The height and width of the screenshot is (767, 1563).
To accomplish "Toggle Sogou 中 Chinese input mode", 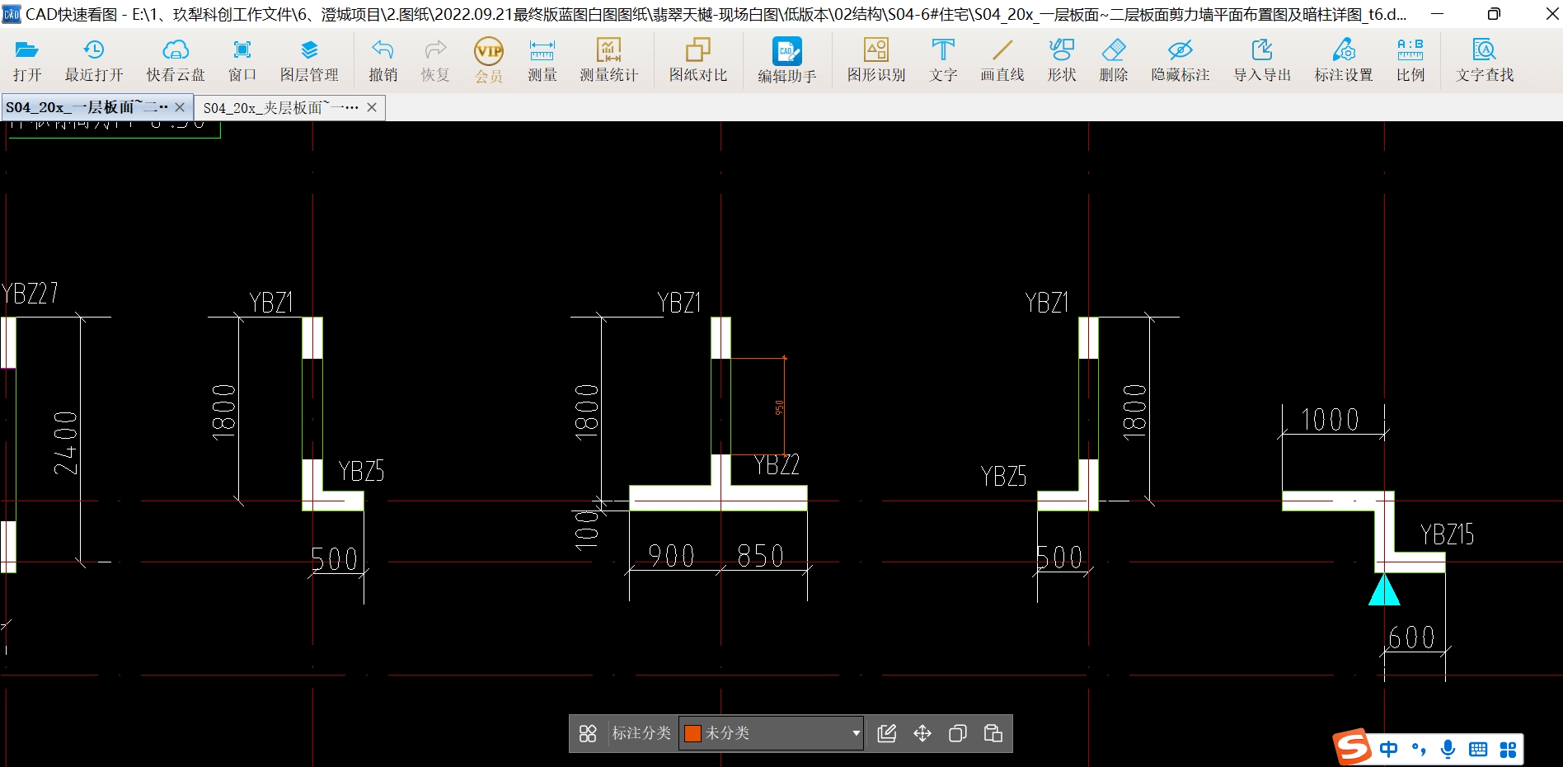I will point(1389,749).
